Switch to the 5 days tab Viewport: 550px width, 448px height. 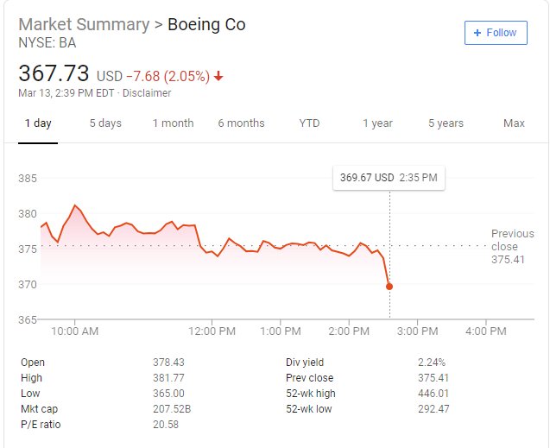tap(105, 123)
